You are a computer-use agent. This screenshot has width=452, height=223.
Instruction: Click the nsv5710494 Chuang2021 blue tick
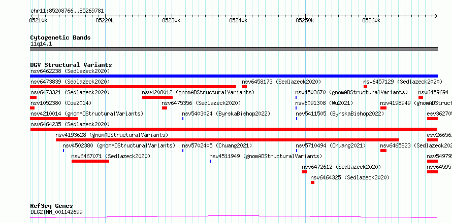[x=297, y=151]
